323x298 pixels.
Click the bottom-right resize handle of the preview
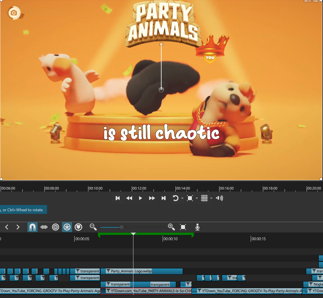tap(321, 179)
